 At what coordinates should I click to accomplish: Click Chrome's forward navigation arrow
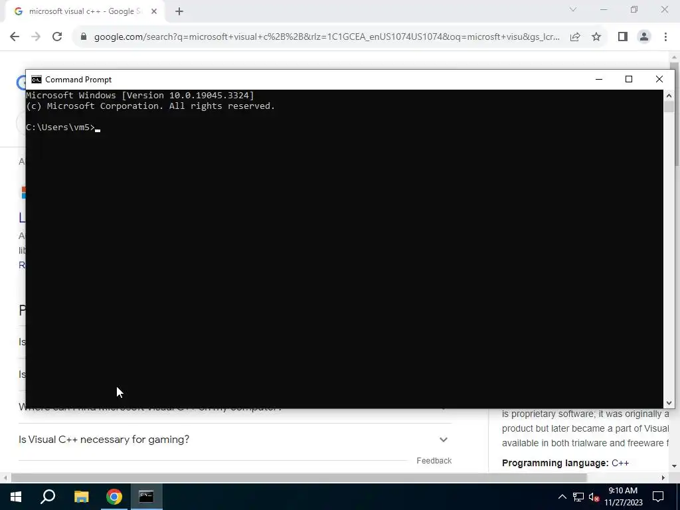[36, 37]
